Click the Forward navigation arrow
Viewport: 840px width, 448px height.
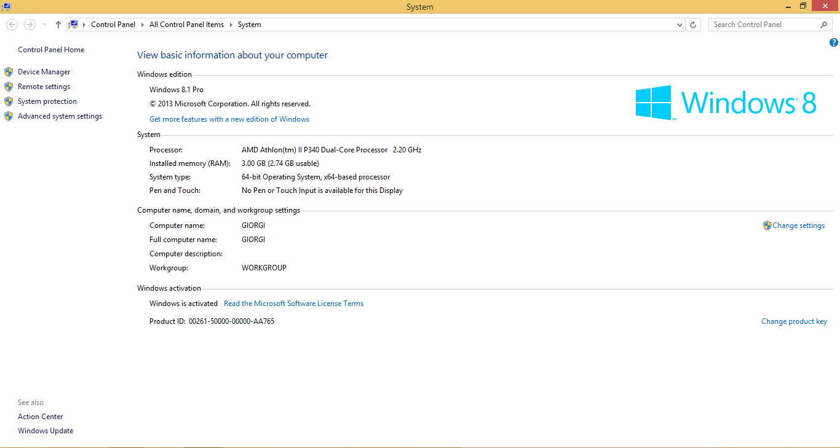click(30, 25)
